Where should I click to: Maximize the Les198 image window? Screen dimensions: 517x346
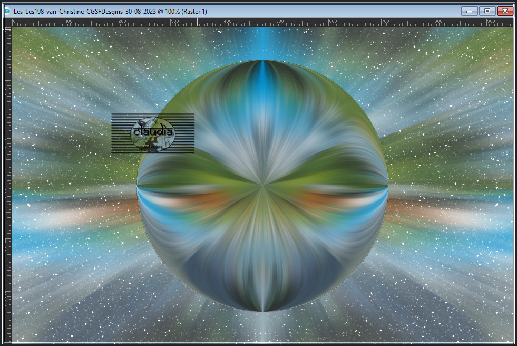pos(487,11)
